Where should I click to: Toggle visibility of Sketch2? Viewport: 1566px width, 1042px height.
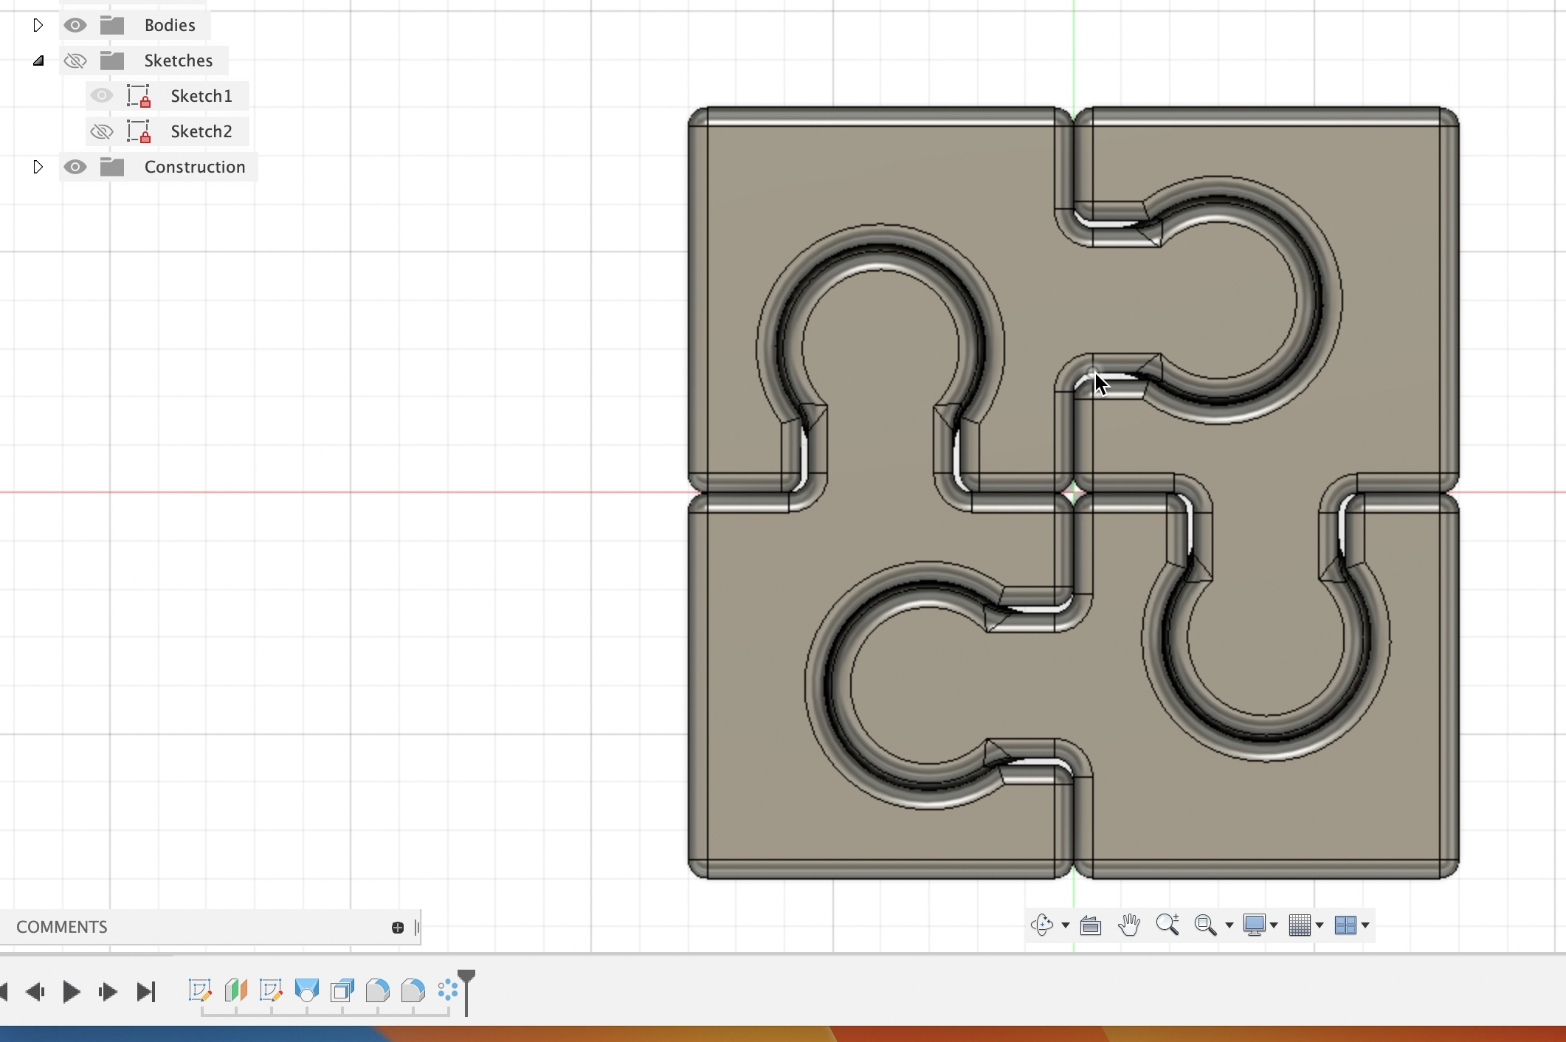pos(101,131)
